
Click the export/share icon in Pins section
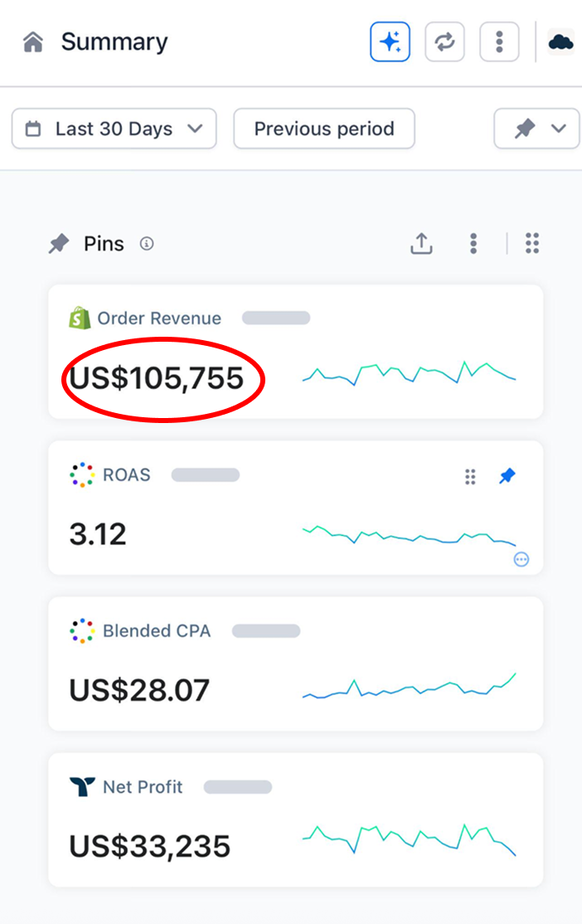pos(421,243)
